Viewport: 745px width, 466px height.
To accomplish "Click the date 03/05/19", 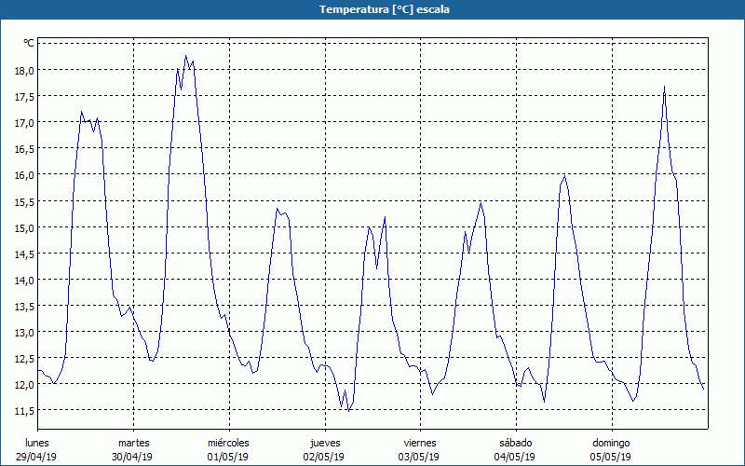I will (418, 457).
